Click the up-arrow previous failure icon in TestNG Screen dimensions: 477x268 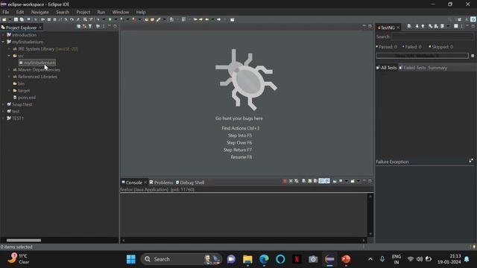pos(423,27)
